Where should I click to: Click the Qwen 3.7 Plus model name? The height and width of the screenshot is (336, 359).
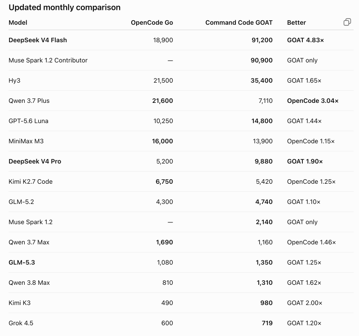29,101
